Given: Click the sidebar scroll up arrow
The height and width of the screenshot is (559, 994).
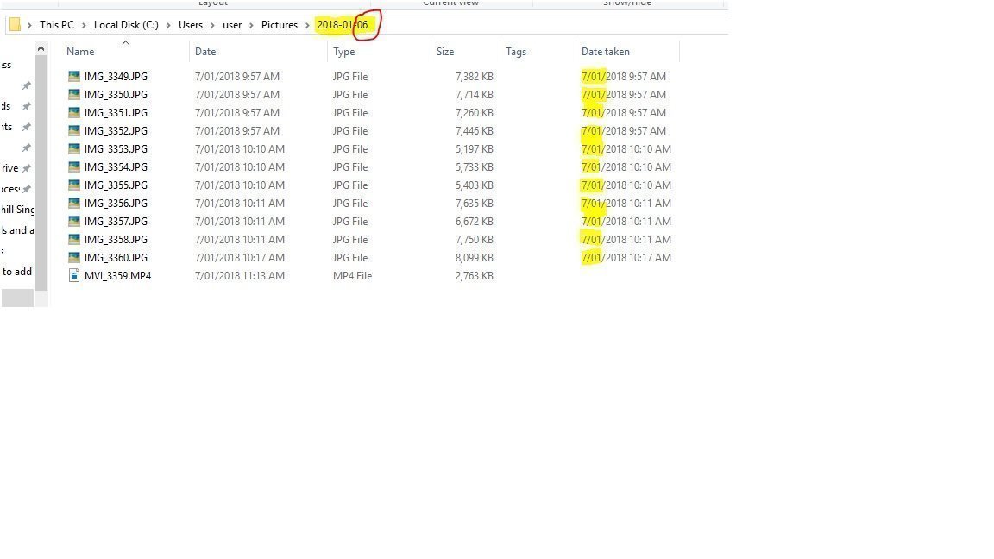Looking at the screenshot, I should 41,48.
